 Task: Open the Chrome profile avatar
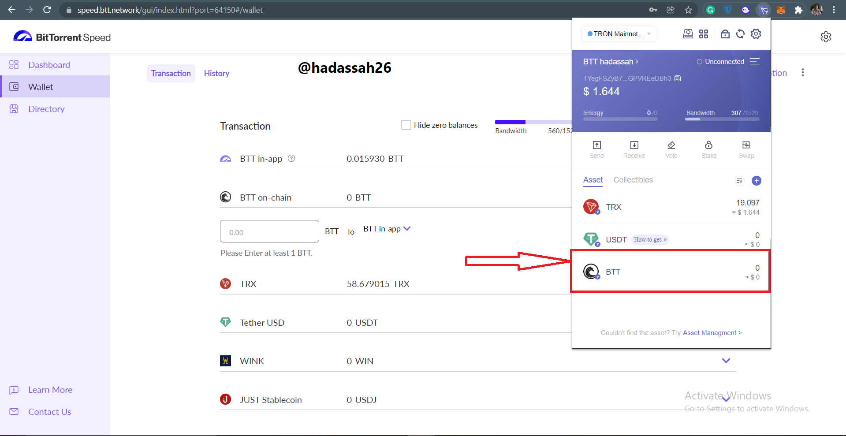click(x=816, y=10)
